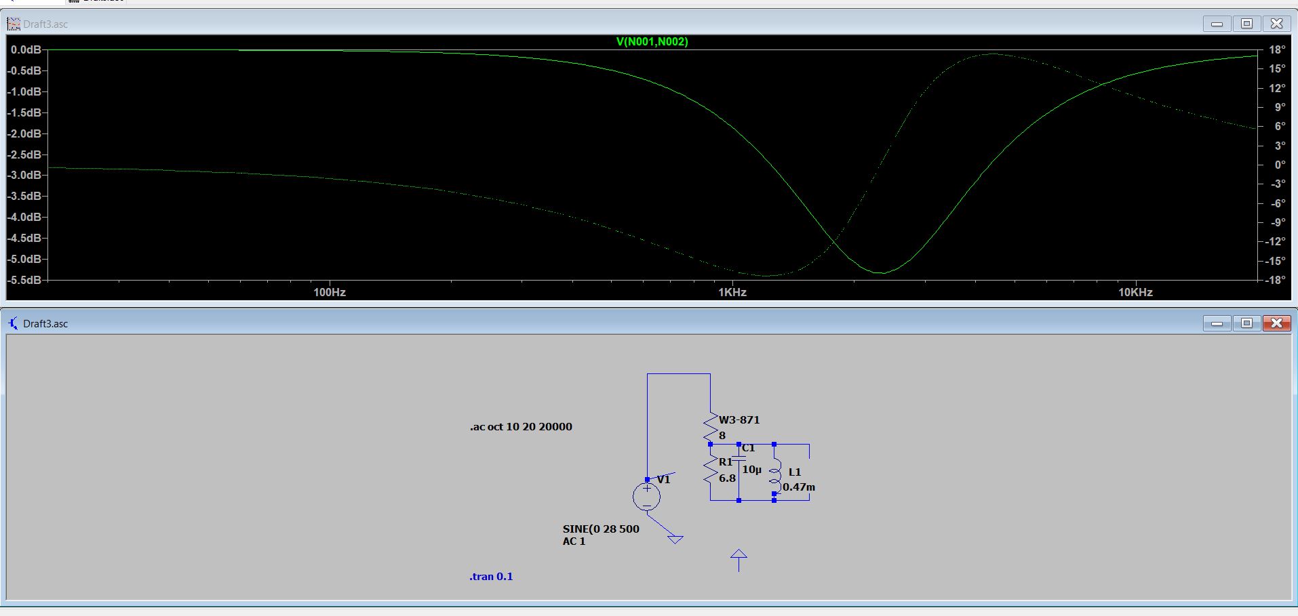Click the 0.0dB magnitude axis label

coord(26,49)
